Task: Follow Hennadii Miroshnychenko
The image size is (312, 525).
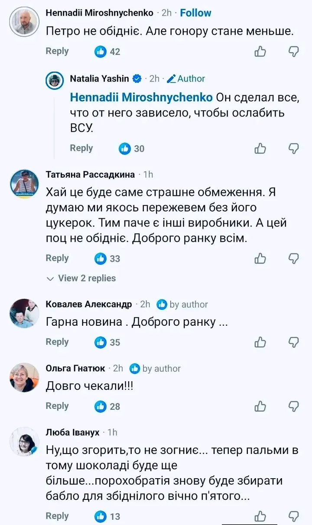Action: 195,13
